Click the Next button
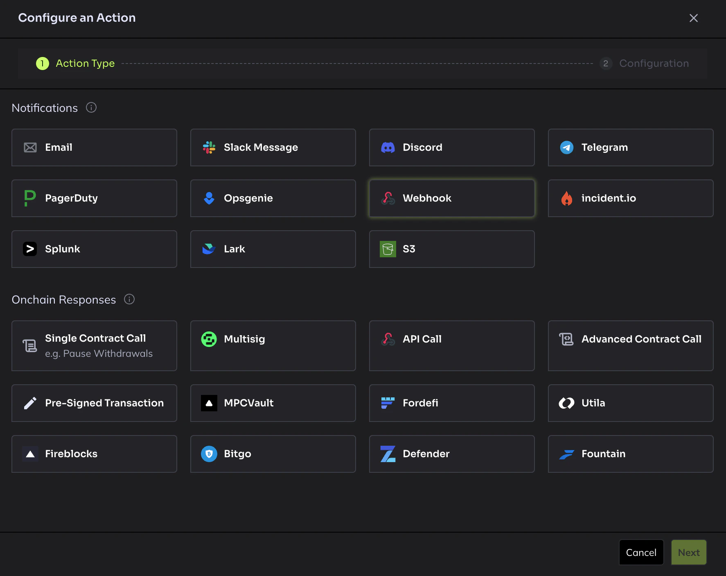 click(x=689, y=553)
